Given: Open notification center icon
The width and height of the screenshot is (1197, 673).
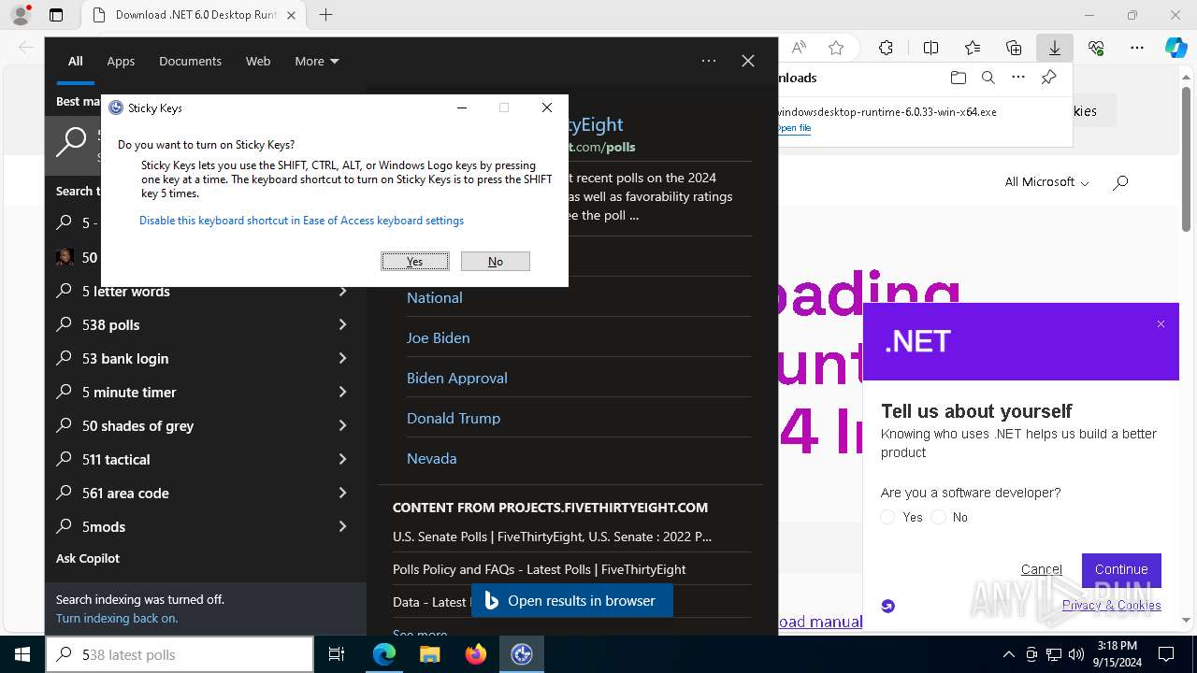Looking at the screenshot, I should 1166,654.
